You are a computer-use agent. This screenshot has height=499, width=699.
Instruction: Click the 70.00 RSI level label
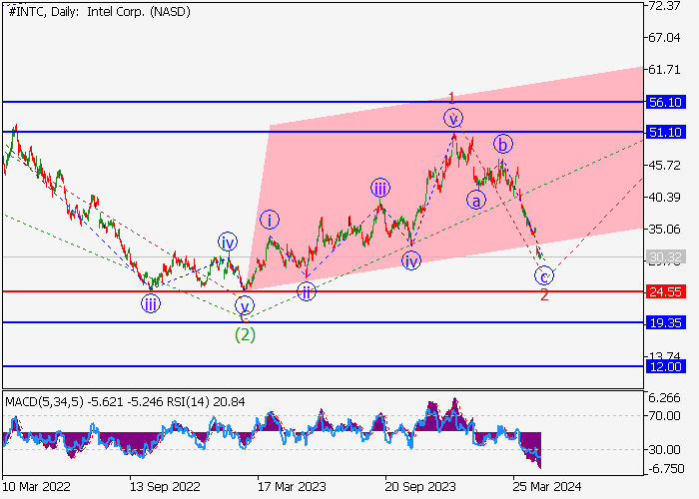point(665,416)
